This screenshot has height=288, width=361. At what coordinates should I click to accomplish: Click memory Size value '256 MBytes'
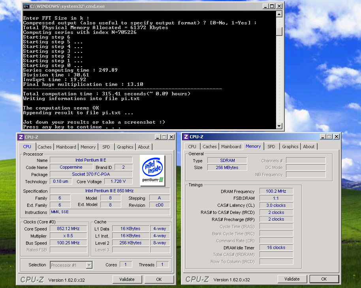[227, 167]
